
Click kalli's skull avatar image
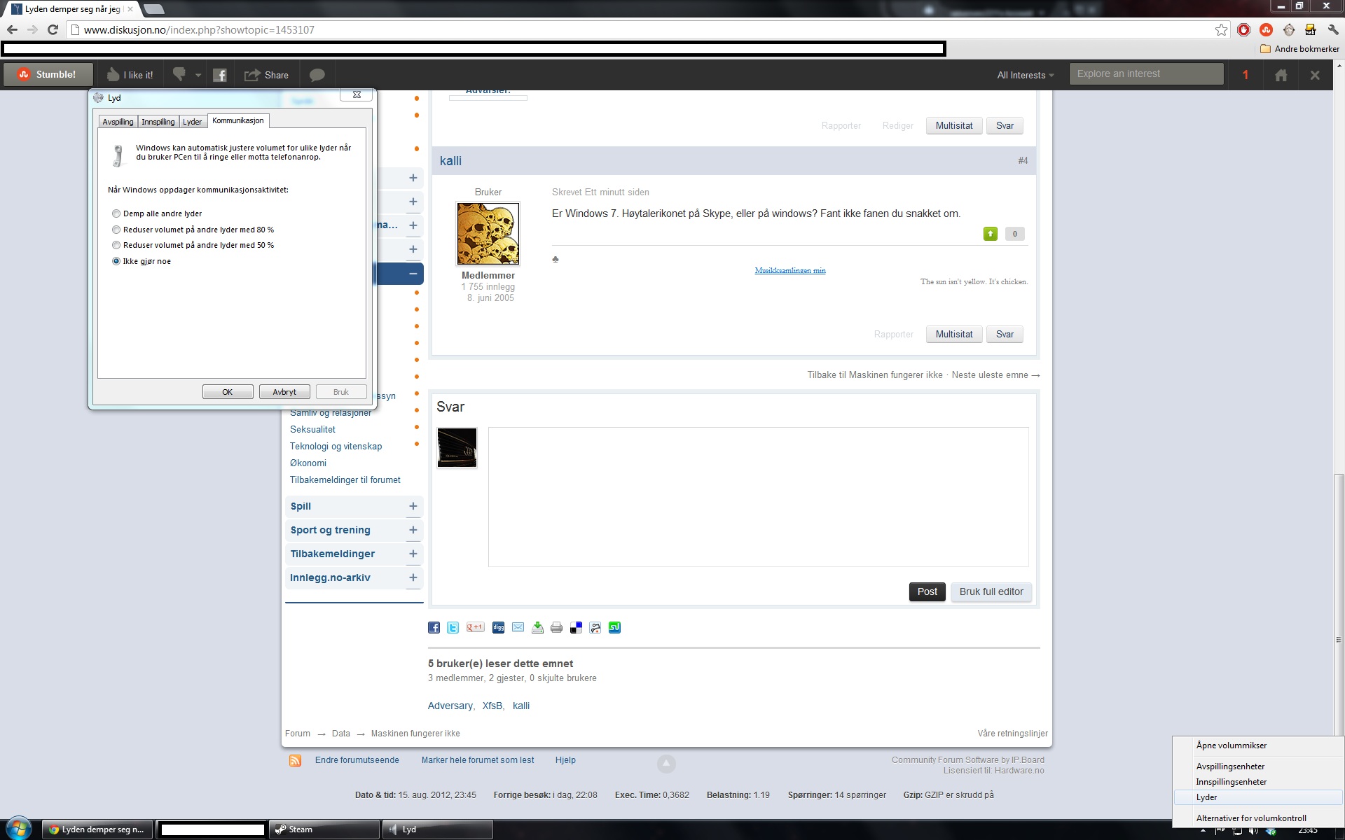click(x=488, y=234)
